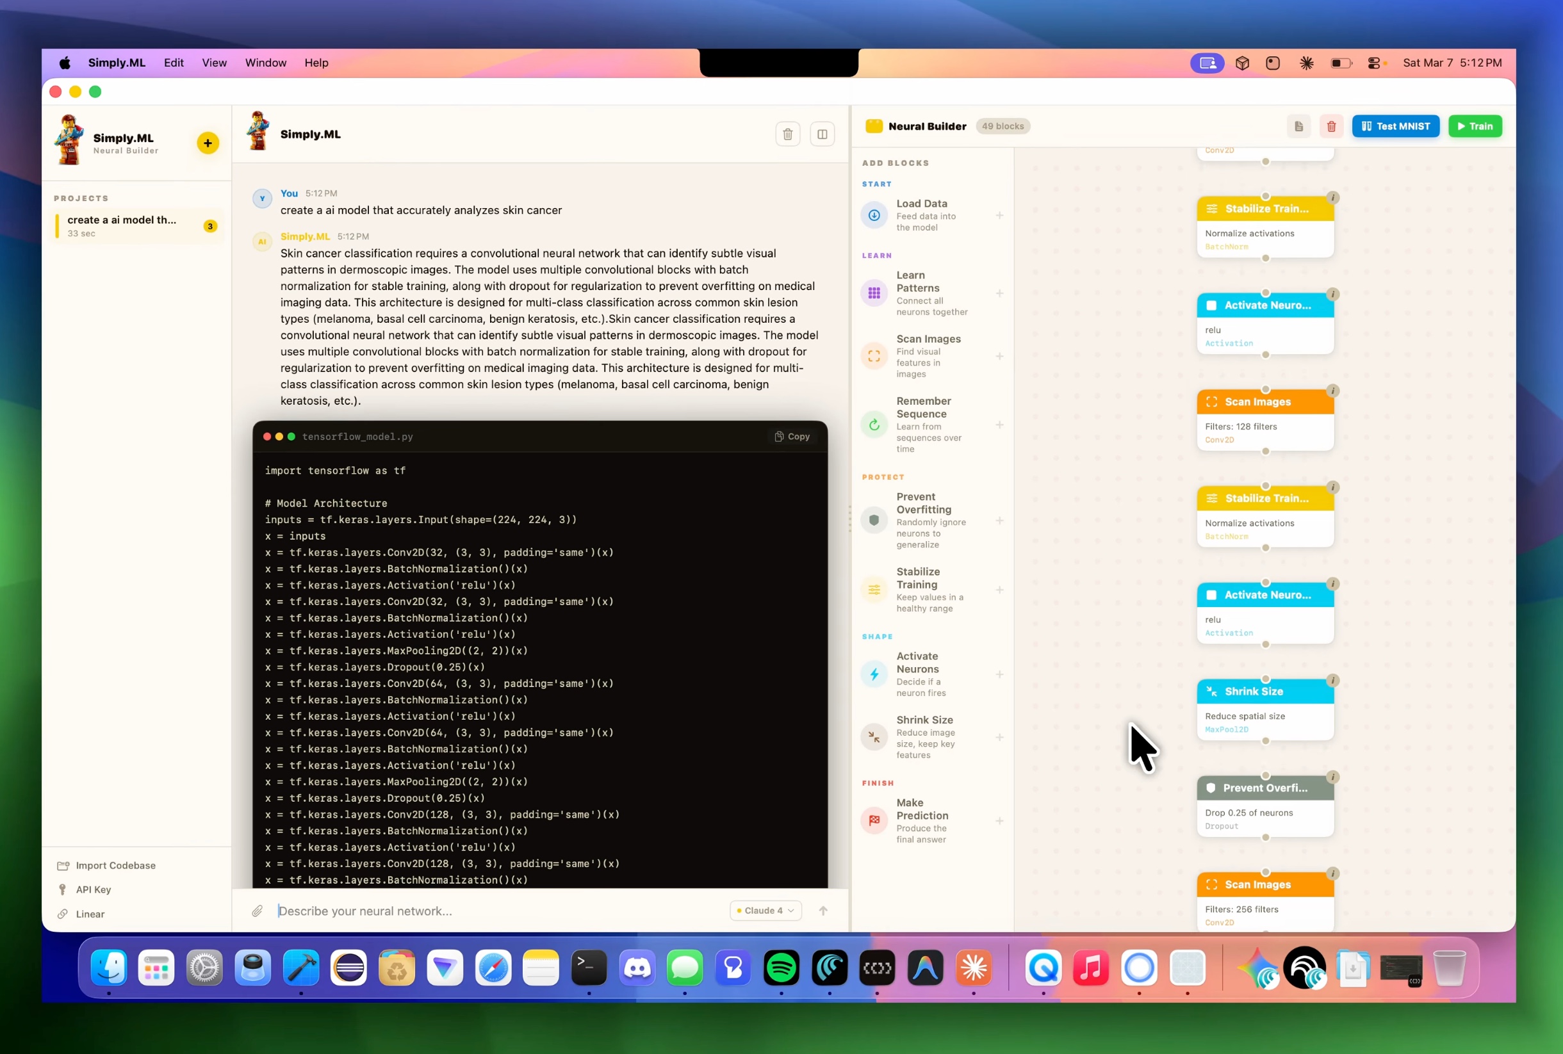
Task: Open Discord from the dock
Action: point(637,968)
